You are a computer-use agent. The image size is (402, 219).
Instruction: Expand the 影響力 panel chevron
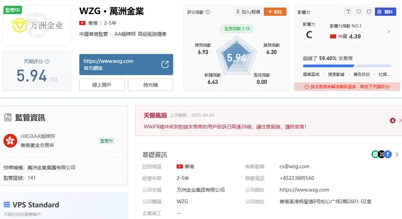coord(389,32)
